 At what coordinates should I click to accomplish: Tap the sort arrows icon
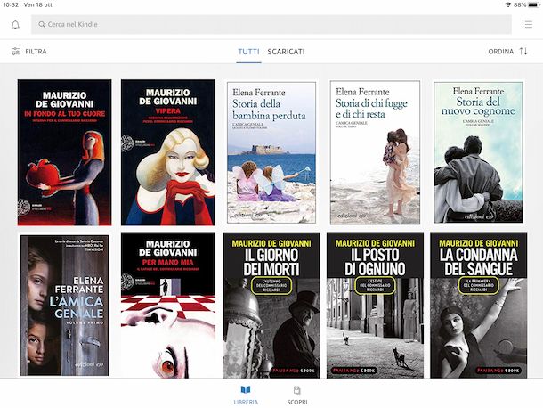coord(523,52)
